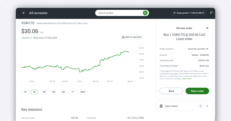Image resolution: width=231 pixels, height=121 pixels.
Task: Click Add to watchlist button
Action: [132, 37]
